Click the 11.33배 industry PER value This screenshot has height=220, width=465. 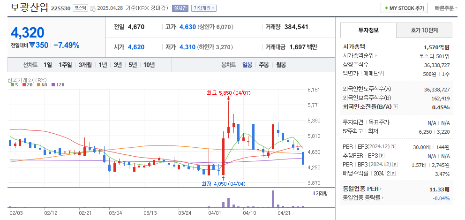[x=440, y=189]
